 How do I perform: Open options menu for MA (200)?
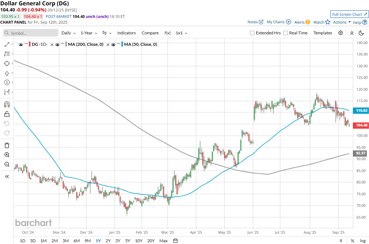62,44
